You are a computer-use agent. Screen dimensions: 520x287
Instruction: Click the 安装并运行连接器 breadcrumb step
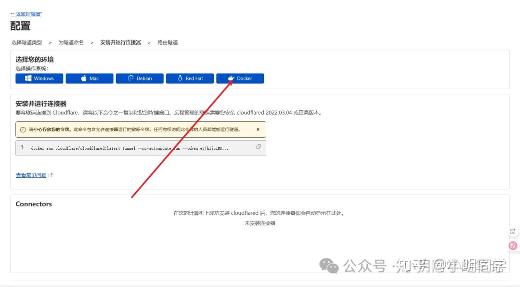pos(121,42)
